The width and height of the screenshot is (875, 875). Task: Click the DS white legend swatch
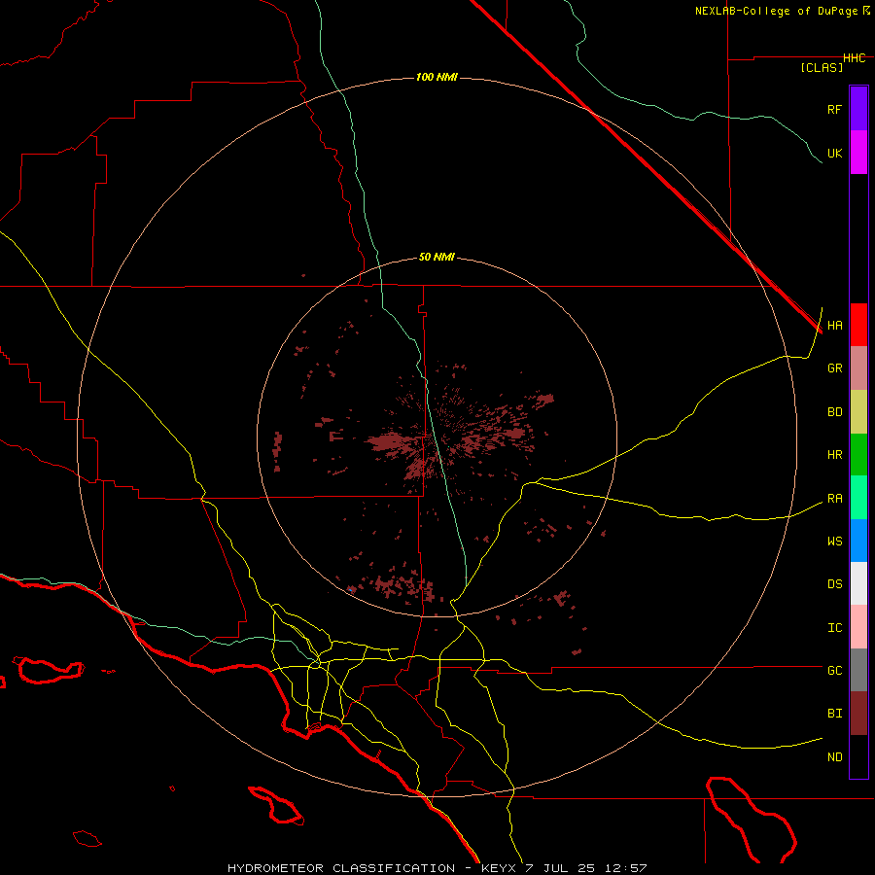tap(858, 583)
